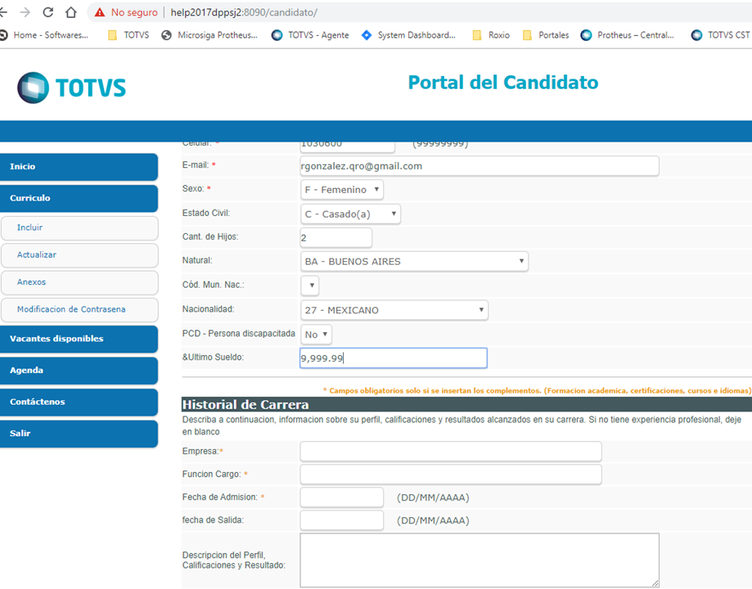
Task: Click the fecha de Salida field
Action: (x=342, y=520)
